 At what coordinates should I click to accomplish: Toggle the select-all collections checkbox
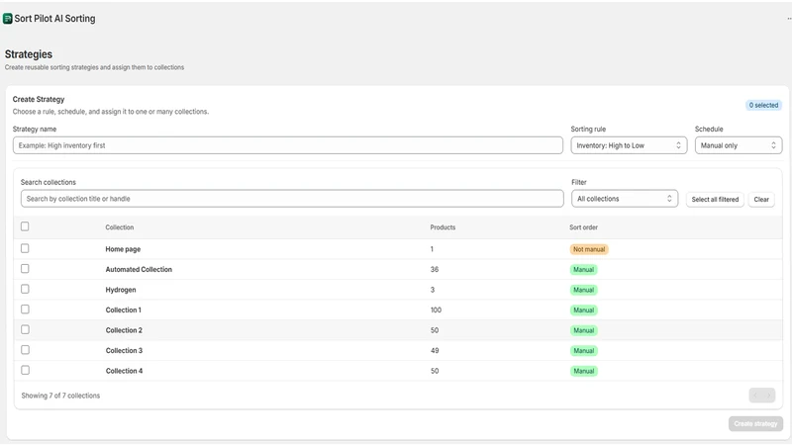25,226
